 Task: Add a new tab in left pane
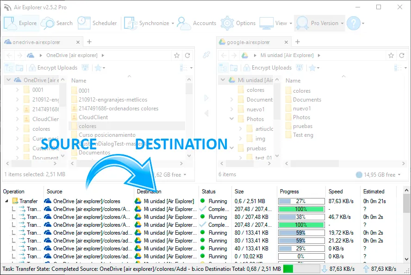89,42
